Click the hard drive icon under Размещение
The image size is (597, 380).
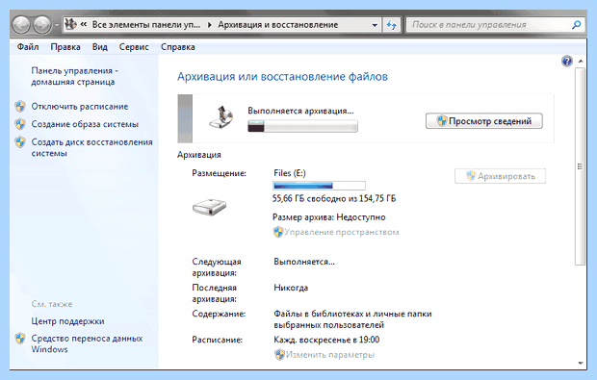209,207
